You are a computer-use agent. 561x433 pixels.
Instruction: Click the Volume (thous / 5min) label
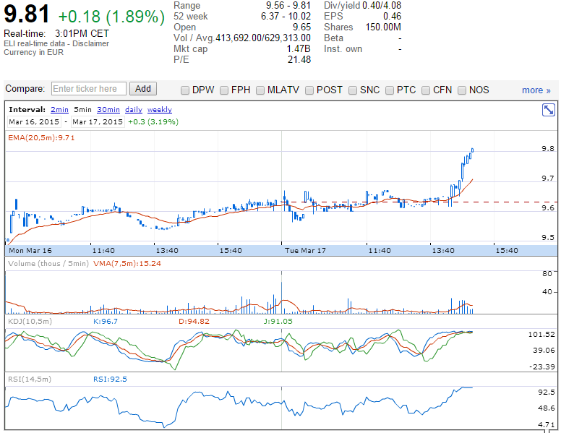48,264
